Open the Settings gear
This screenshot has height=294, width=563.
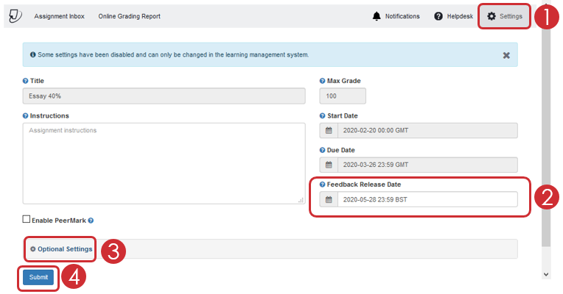pyautogui.click(x=492, y=16)
